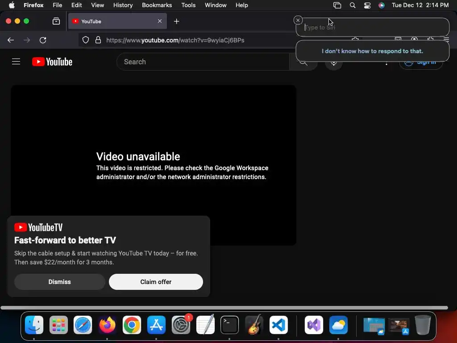Click the site security padlock icon

coord(98,40)
